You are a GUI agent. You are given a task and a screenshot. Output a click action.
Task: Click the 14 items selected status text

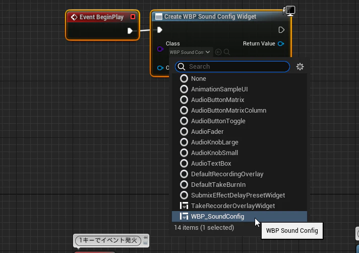pyautogui.click(x=204, y=228)
